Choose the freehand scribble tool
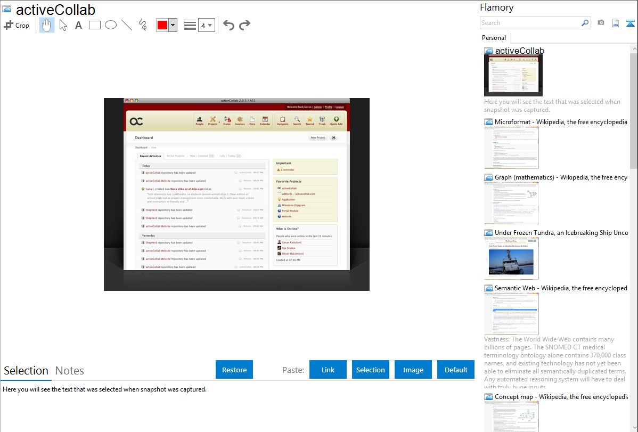Viewport: 638px width, 432px height. 143,25
